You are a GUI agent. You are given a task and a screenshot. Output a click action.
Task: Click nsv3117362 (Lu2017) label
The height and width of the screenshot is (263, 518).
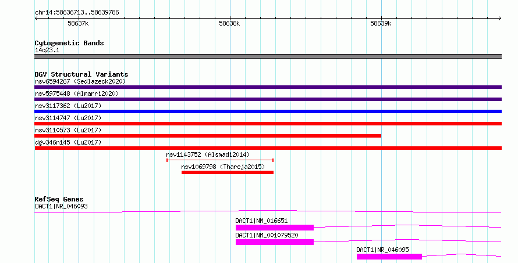coord(68,106)
